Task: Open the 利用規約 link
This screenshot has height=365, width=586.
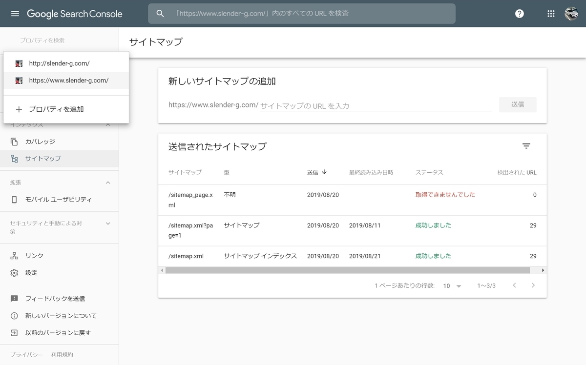Action: pos(62,355)
